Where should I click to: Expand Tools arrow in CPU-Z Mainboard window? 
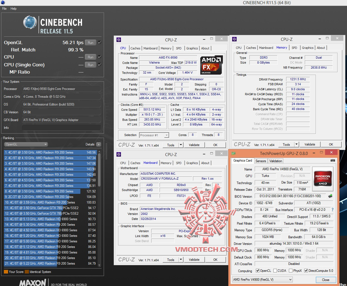(x=181, y=260)
